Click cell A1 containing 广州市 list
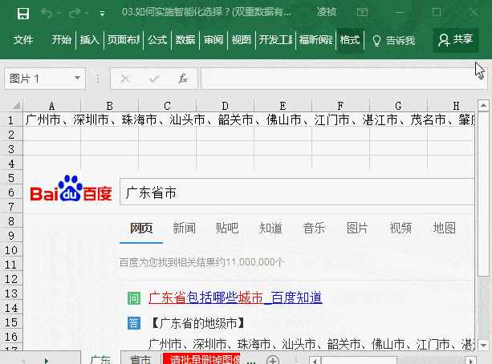 pos(52,119)
